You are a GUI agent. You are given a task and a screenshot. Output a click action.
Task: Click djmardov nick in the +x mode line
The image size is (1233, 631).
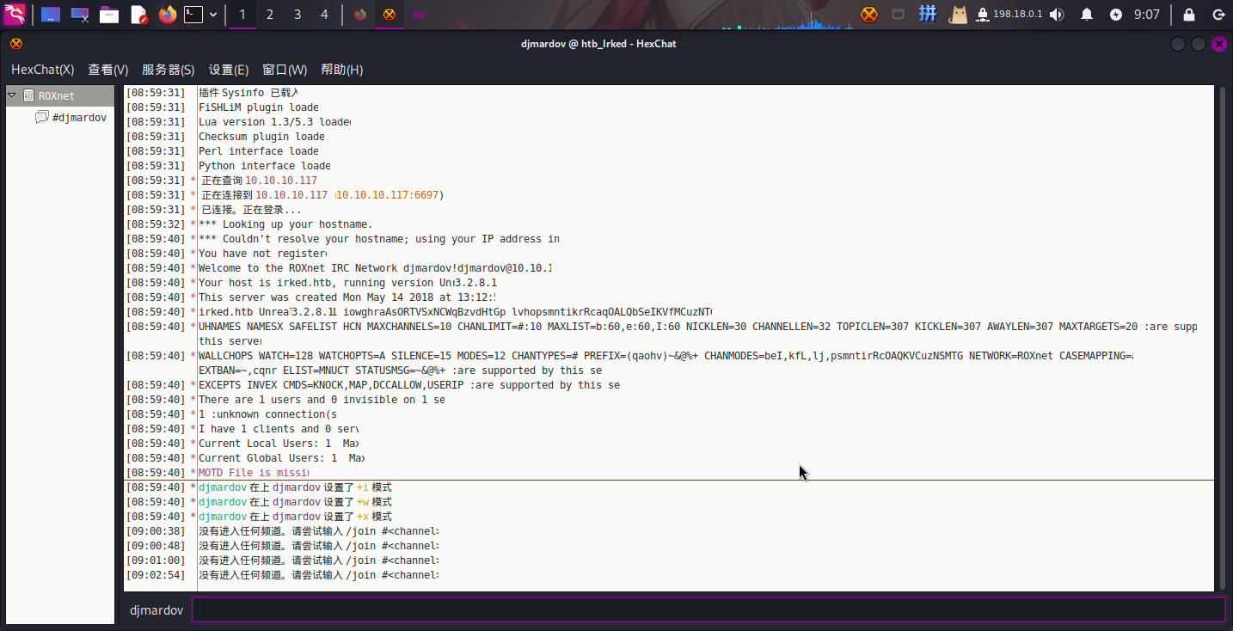223,517
